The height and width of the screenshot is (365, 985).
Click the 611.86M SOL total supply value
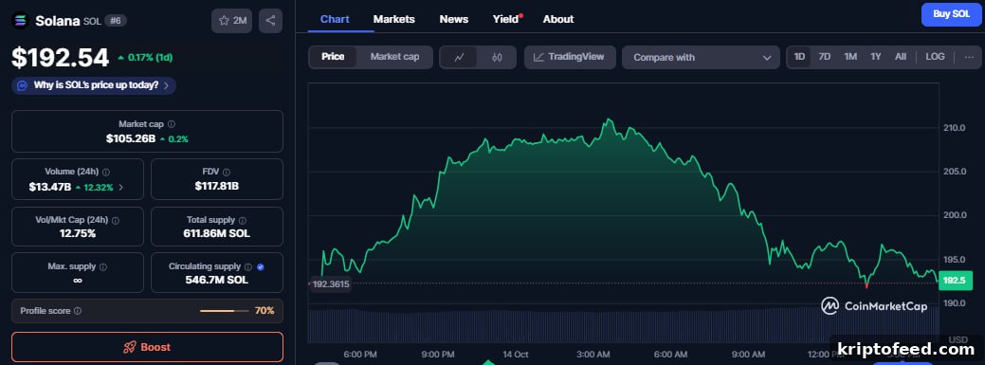[217, 233]
